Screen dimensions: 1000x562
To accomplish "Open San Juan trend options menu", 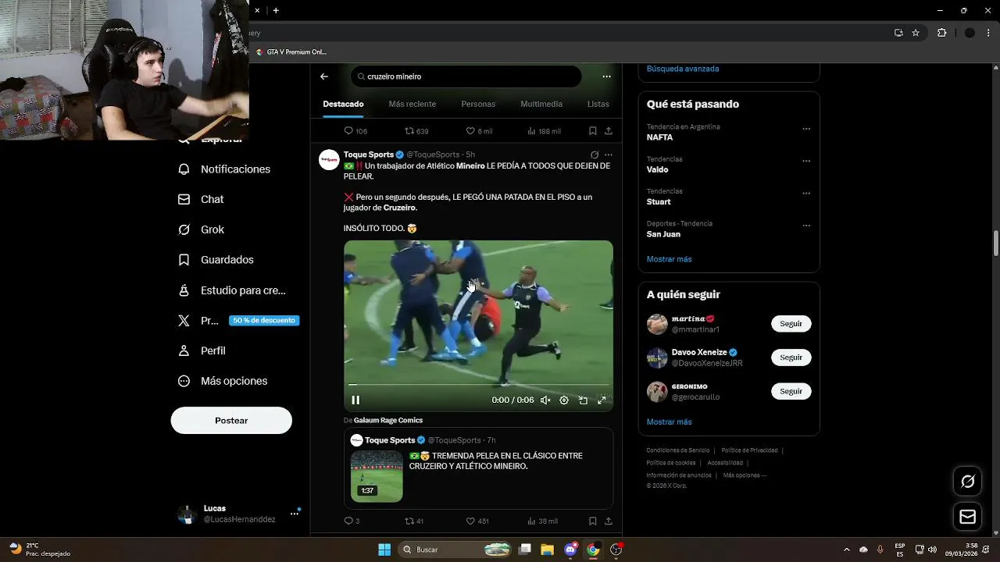I will click(x=806, y=226).
